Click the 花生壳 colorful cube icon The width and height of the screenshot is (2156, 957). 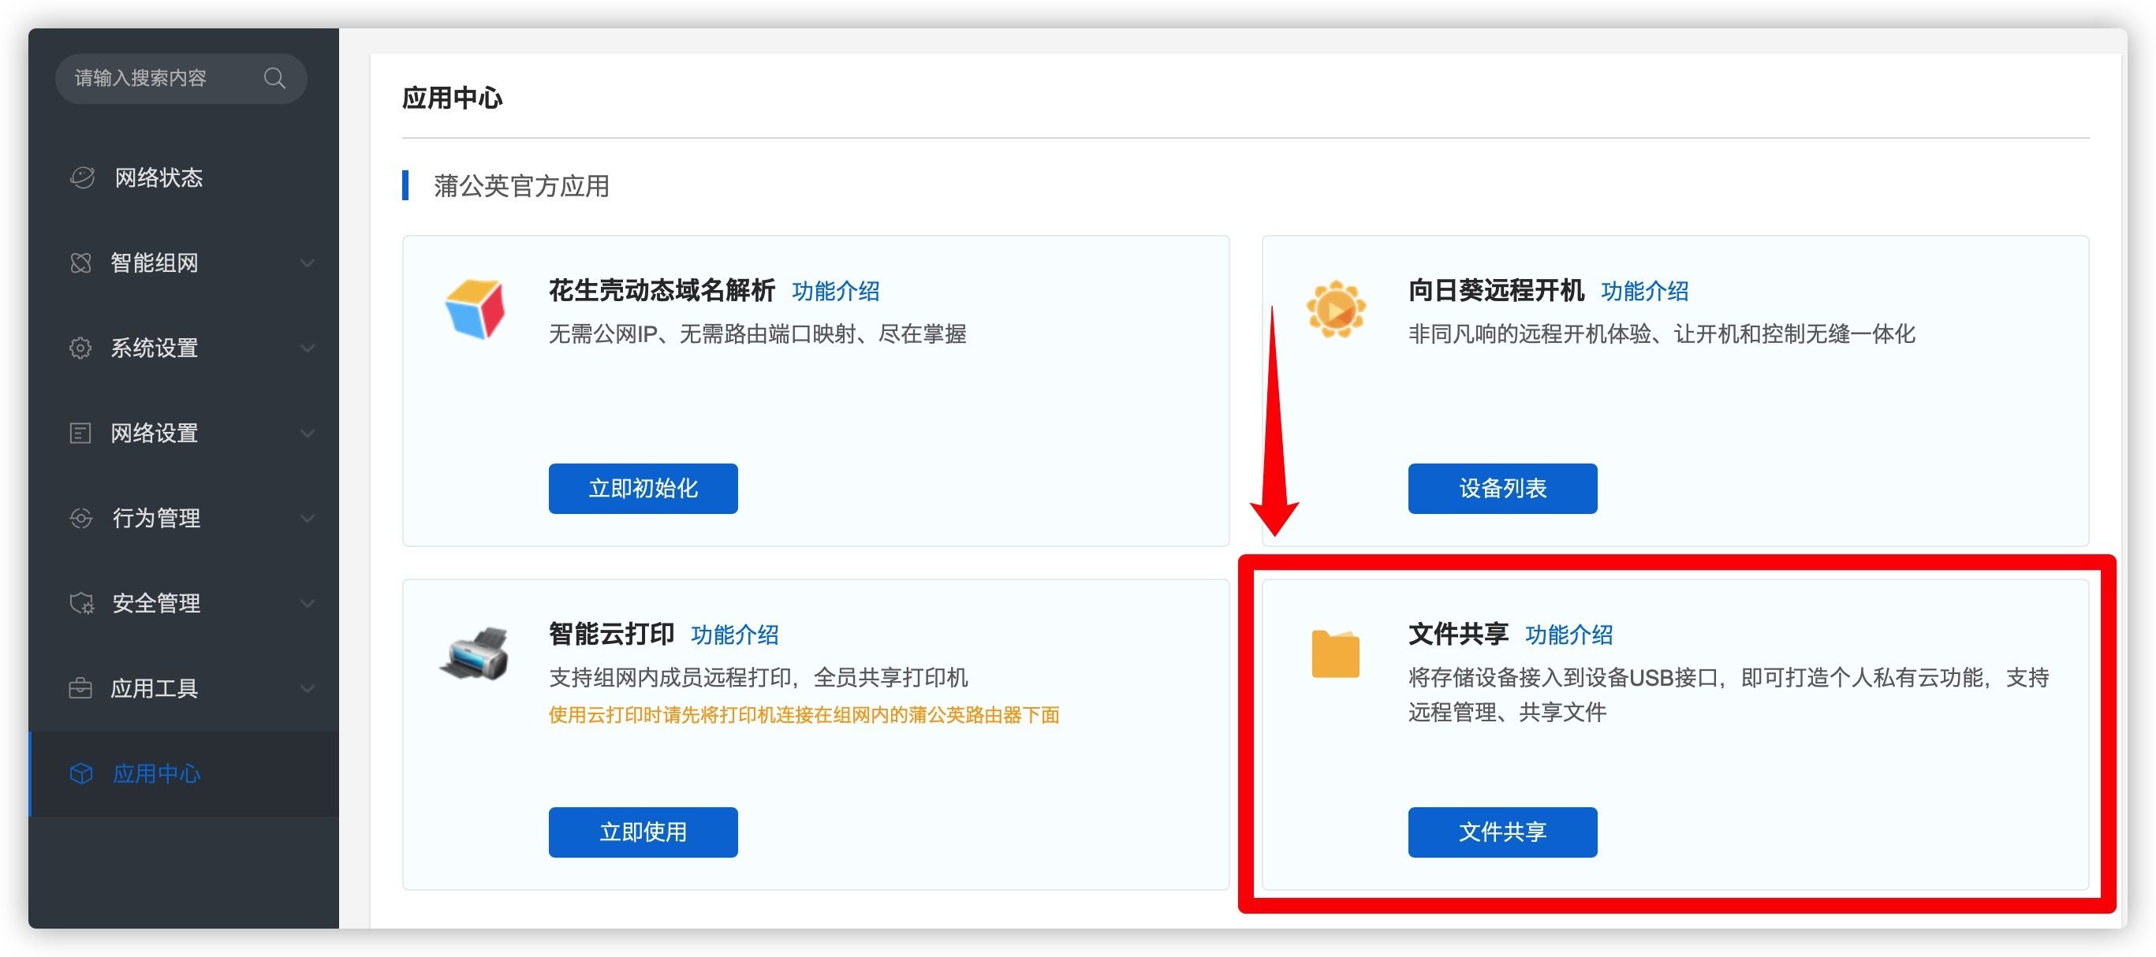(x=475, y=310)
